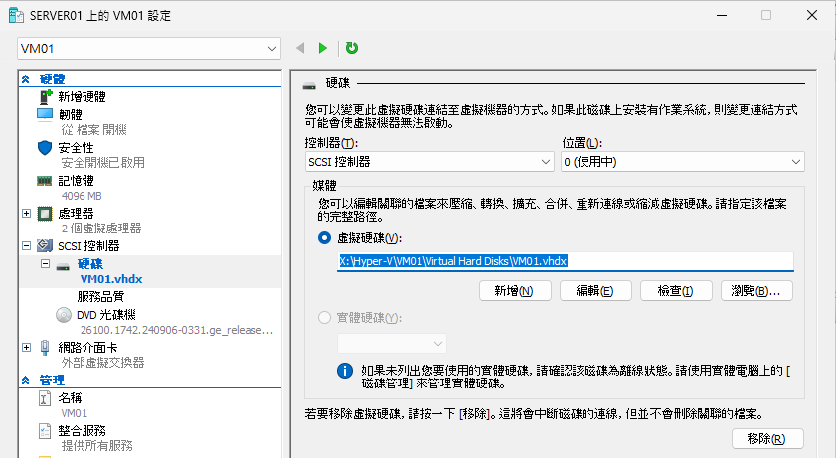
Task: Select the 安全性 shield icon
Action: [x=44, y=147]
